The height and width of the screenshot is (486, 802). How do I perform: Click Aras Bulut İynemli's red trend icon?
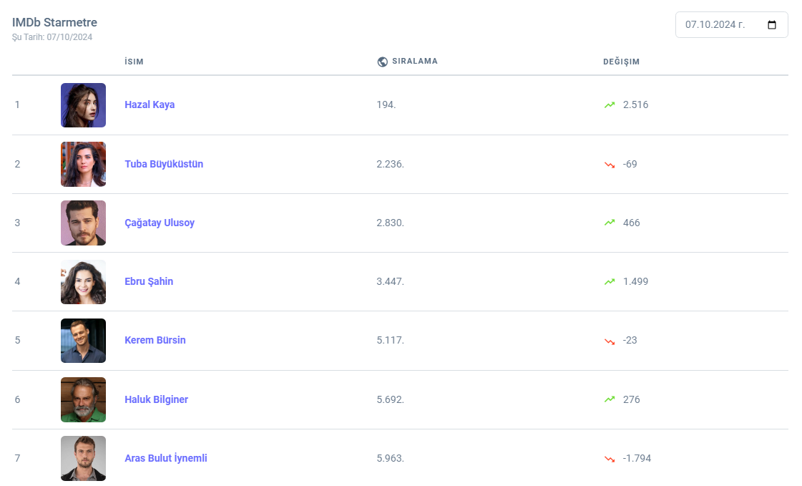610,459
